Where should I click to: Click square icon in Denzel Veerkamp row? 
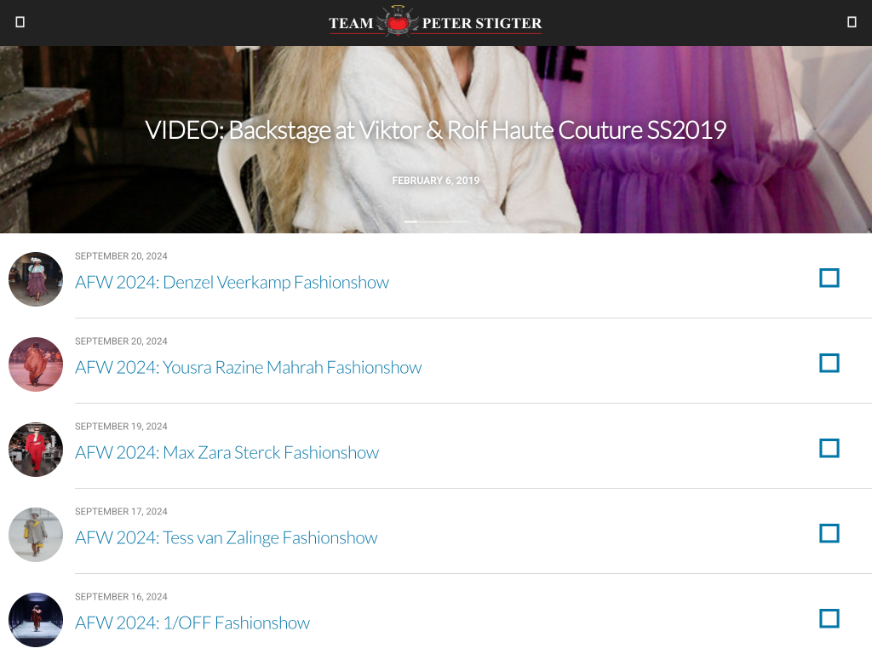pos(829,278)
